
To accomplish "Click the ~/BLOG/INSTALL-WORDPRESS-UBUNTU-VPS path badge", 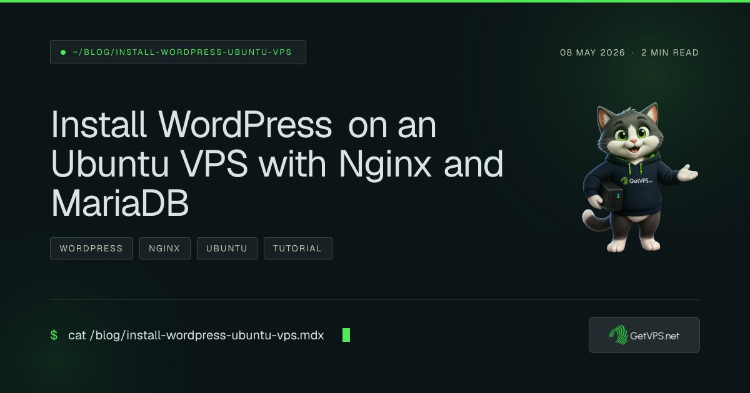I will point(178,52).
